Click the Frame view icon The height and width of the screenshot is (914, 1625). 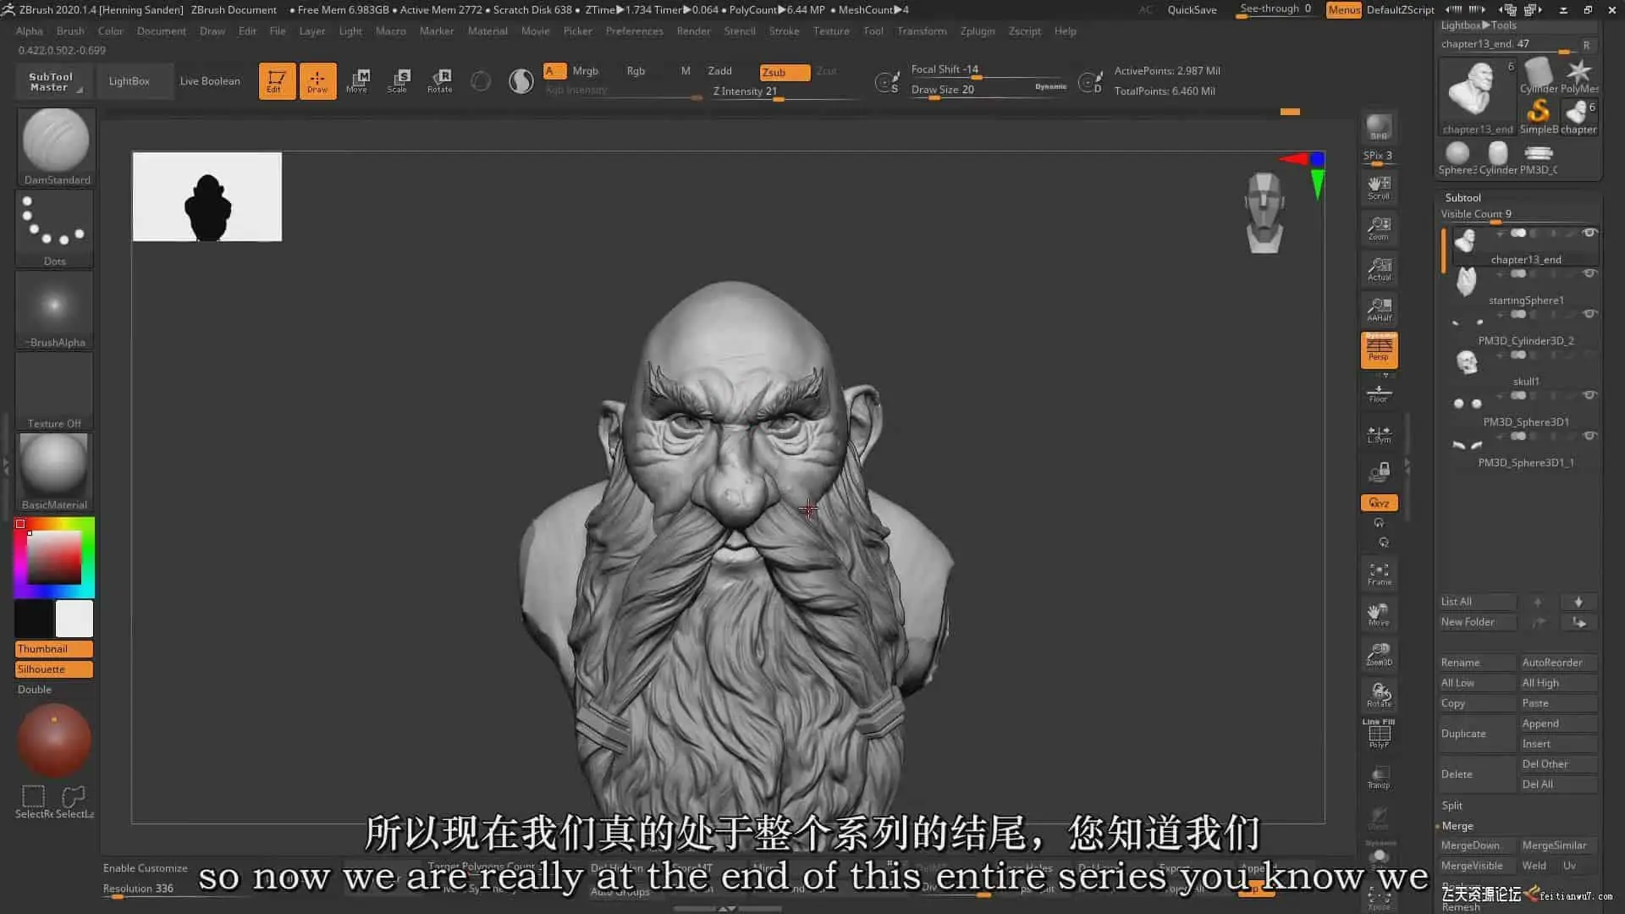click(1379, 574)
